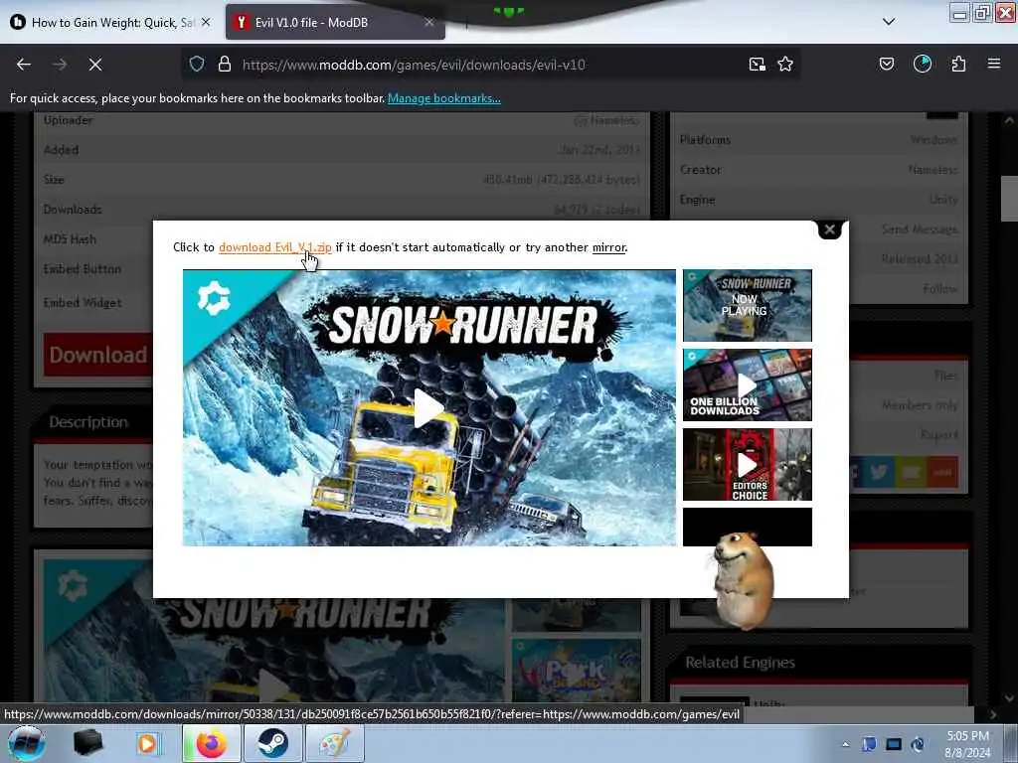Click the Description section header
The width and height of the screenshot is (1018, 763).
(88, 421)
